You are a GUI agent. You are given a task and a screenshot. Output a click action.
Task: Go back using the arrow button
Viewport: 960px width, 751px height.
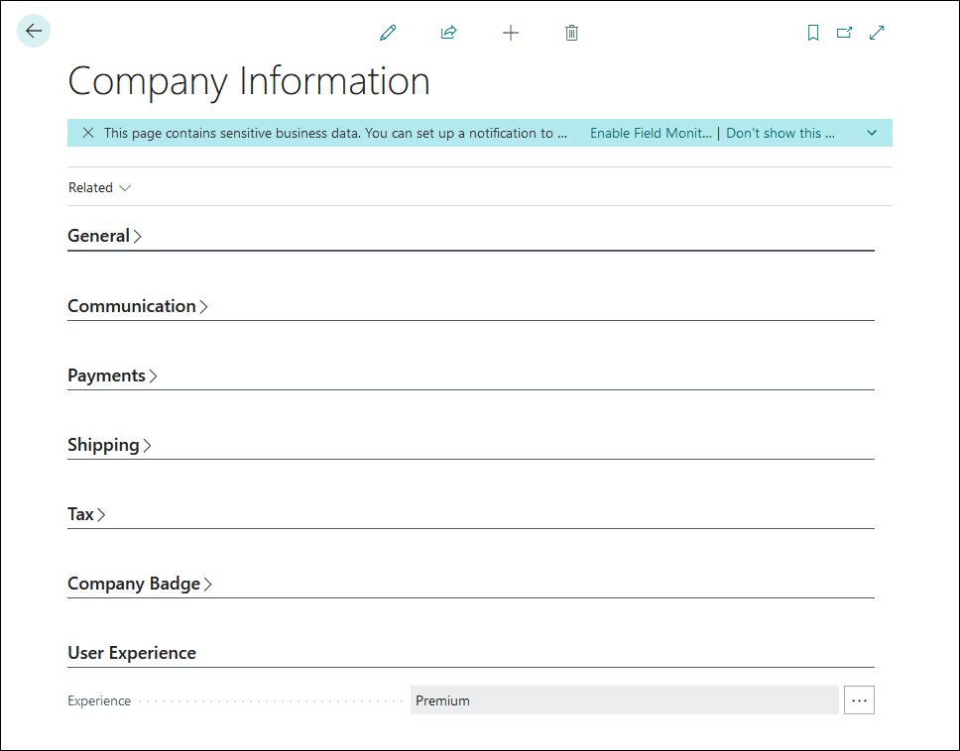coord(34,31)
